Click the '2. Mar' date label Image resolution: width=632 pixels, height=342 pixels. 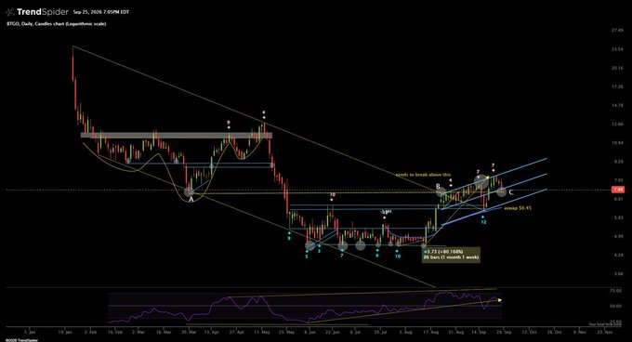(138, 333)
